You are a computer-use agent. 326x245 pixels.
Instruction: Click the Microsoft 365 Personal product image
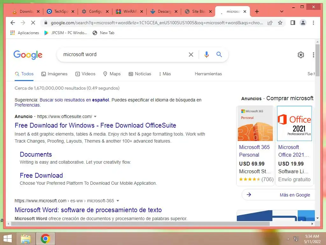point(255,123)
